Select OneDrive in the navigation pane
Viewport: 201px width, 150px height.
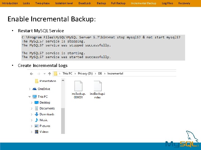(x=44, y=89)
